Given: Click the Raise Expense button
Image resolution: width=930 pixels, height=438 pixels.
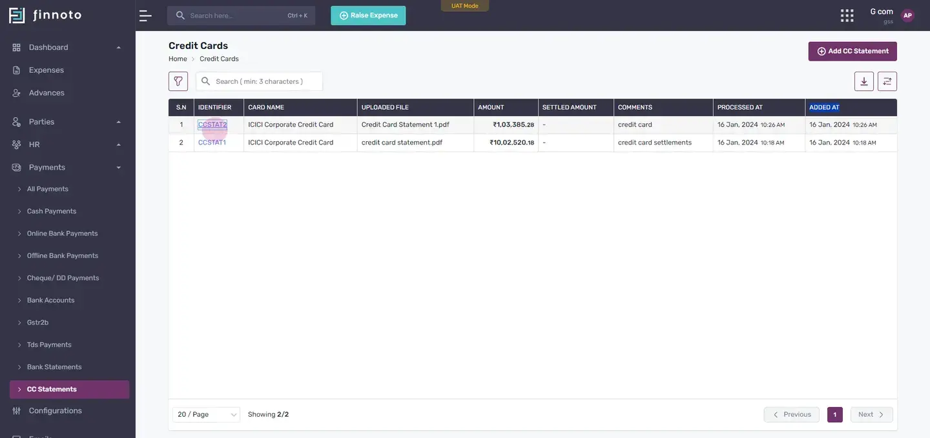Looking at the screenshot, I should pyautogui.click(x=368, y=15).
